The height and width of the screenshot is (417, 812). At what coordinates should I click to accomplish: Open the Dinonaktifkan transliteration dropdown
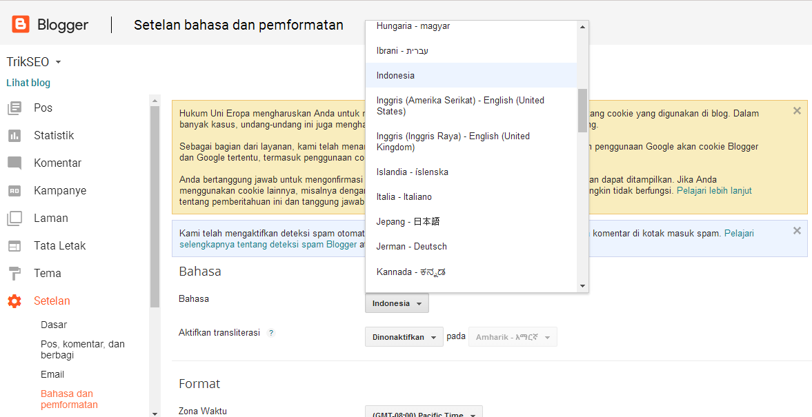coord(404,336)
